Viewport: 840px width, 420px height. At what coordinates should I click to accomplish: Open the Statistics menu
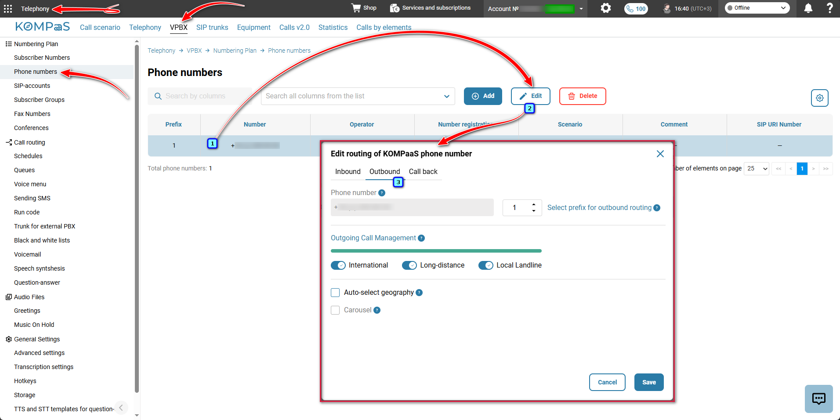(x=333, y=27)
